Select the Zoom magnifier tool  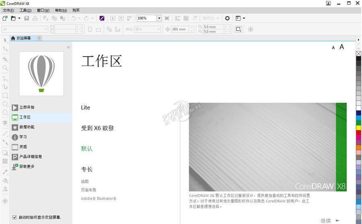5,68
